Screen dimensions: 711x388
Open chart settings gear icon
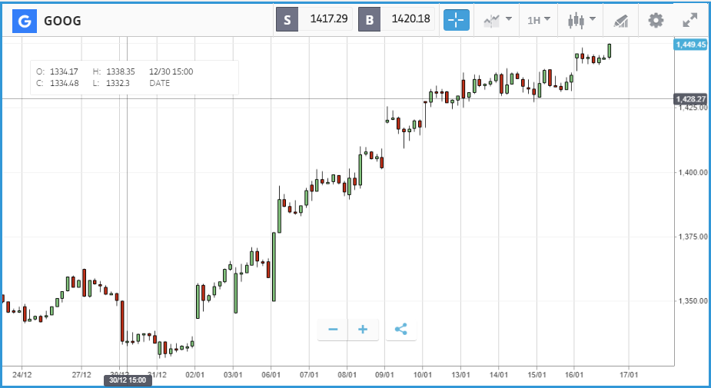point(656,21)
